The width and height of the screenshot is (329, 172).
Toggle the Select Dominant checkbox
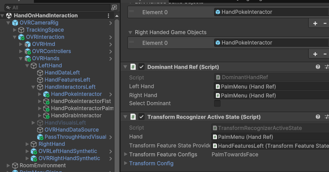click(217, 103)
